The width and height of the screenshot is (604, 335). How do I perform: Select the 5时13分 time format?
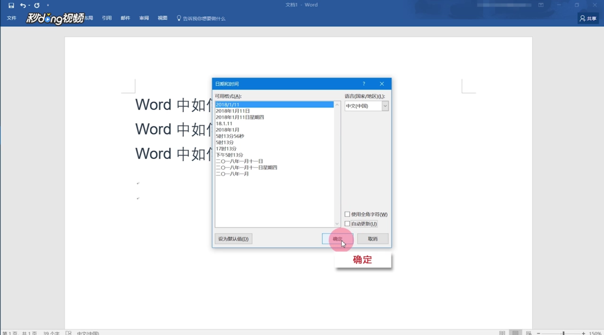(274, 142)
